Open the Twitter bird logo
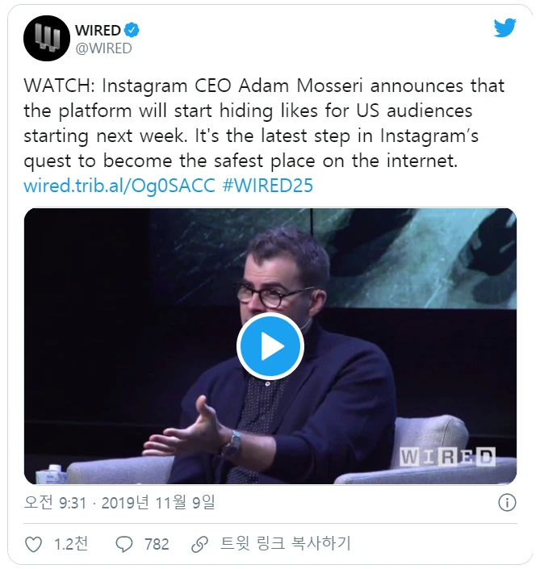 click(504, 28)
